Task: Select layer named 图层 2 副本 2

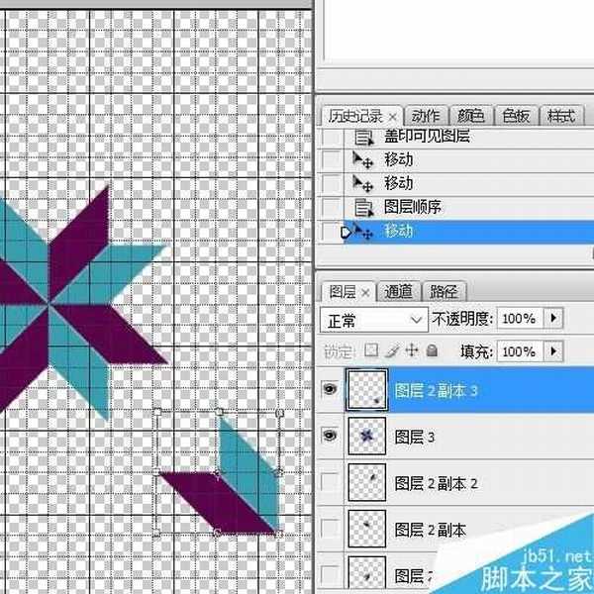Action: click(x=436, y=484)
